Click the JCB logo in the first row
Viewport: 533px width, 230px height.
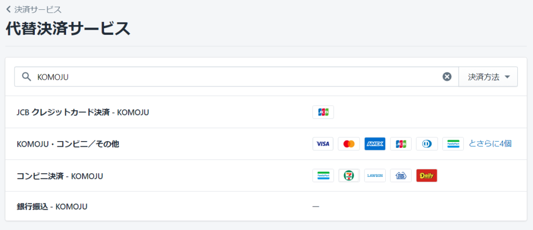point(323,112)
